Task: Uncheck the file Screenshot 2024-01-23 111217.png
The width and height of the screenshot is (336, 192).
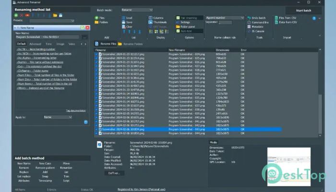Action: coord(96,54)
